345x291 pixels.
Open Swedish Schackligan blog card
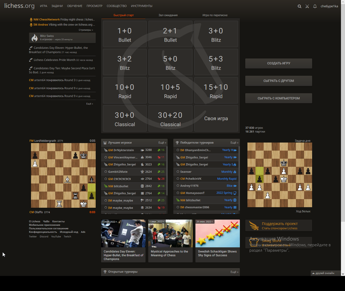pos(218,241)
